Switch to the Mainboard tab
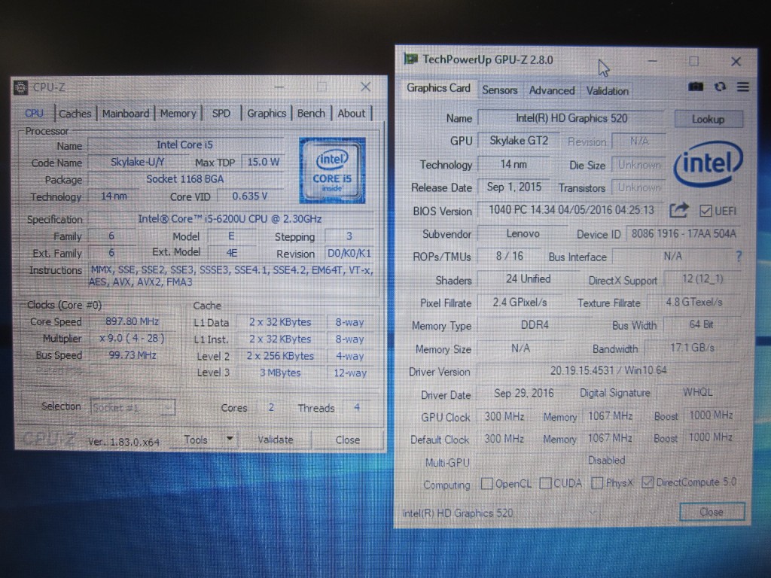Image resolution: width=771 pixels, height=578 pixels. point(126,114)
